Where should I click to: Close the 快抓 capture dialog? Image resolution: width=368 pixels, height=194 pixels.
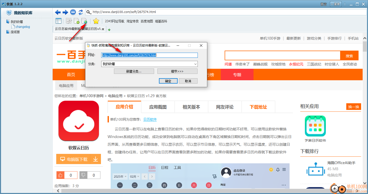(x=201, y=45)
